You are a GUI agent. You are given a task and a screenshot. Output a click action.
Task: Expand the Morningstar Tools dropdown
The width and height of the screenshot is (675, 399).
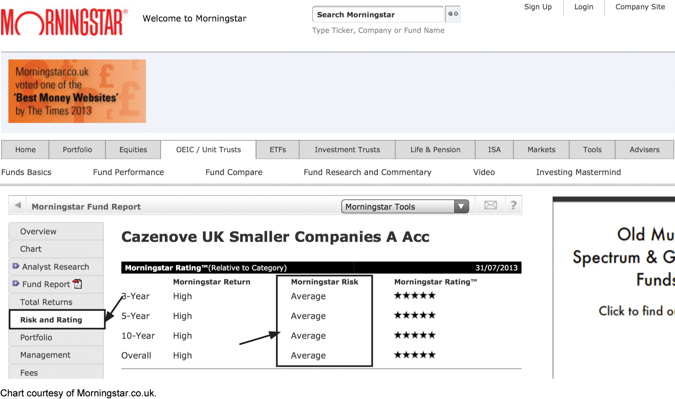click(405, 206)
